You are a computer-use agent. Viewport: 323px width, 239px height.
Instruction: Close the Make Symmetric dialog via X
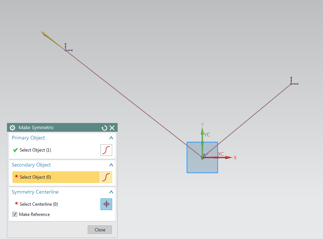112,128
